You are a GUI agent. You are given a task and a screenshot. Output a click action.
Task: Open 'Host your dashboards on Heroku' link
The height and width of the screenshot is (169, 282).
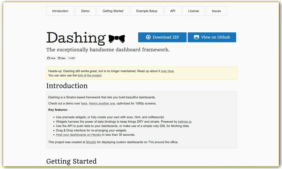79,135
